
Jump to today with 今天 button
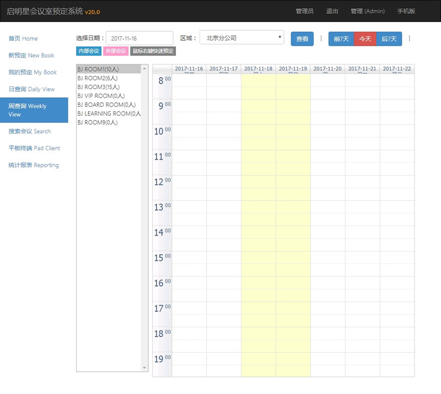(x=365, y=39)
